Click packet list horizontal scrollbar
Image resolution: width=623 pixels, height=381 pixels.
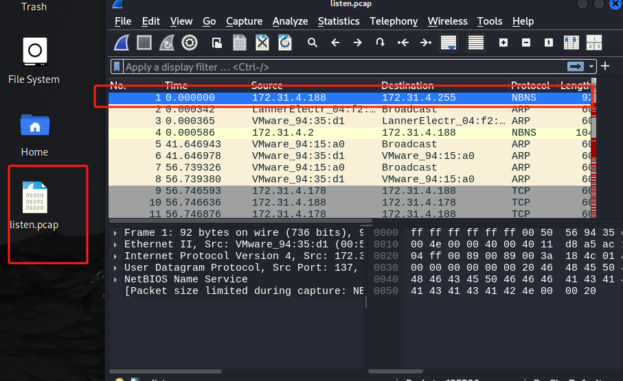click(x=241, y=221)
